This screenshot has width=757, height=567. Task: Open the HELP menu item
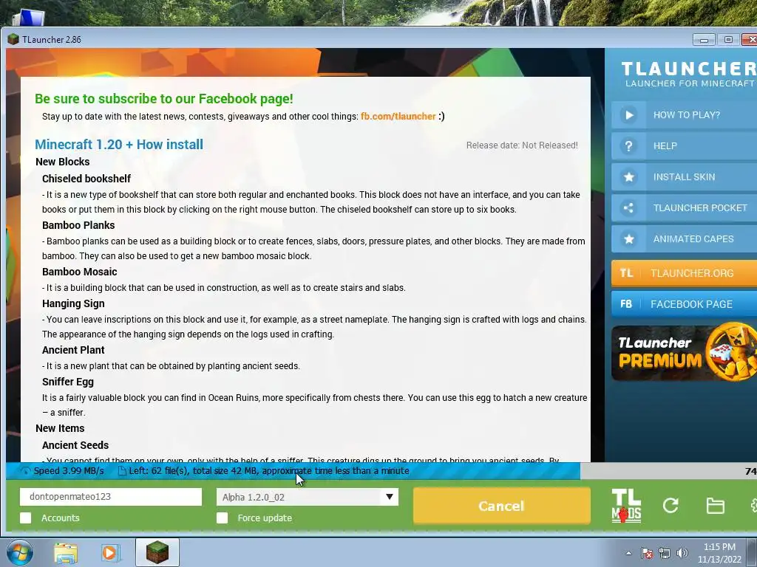point(684,145)
